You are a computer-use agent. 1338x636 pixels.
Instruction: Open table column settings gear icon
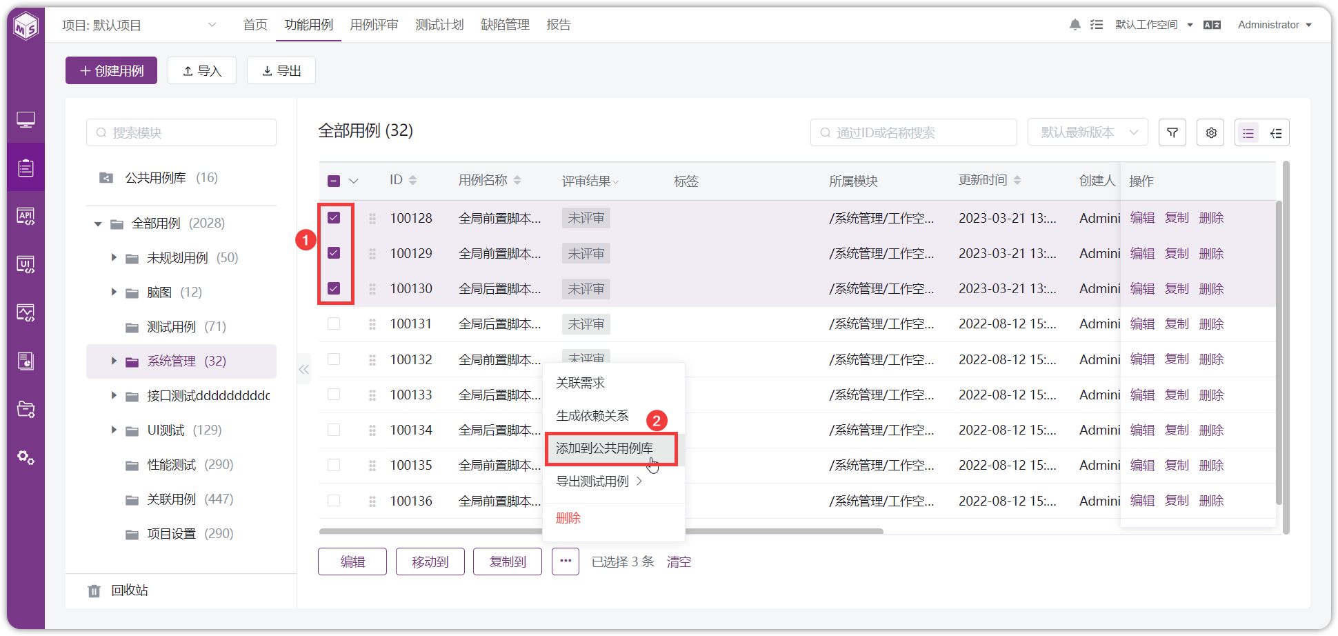[x=1210, y=132]
